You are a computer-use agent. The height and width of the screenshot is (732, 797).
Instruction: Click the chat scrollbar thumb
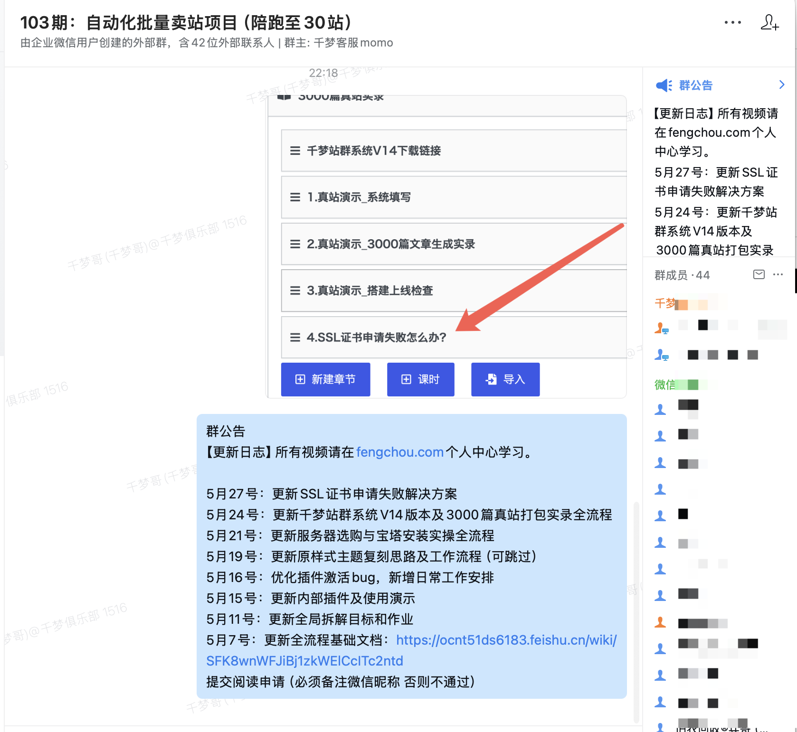636,612
